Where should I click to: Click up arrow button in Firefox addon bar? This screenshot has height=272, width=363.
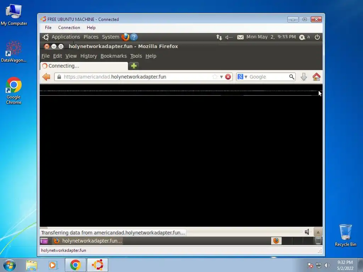(318, 232)
